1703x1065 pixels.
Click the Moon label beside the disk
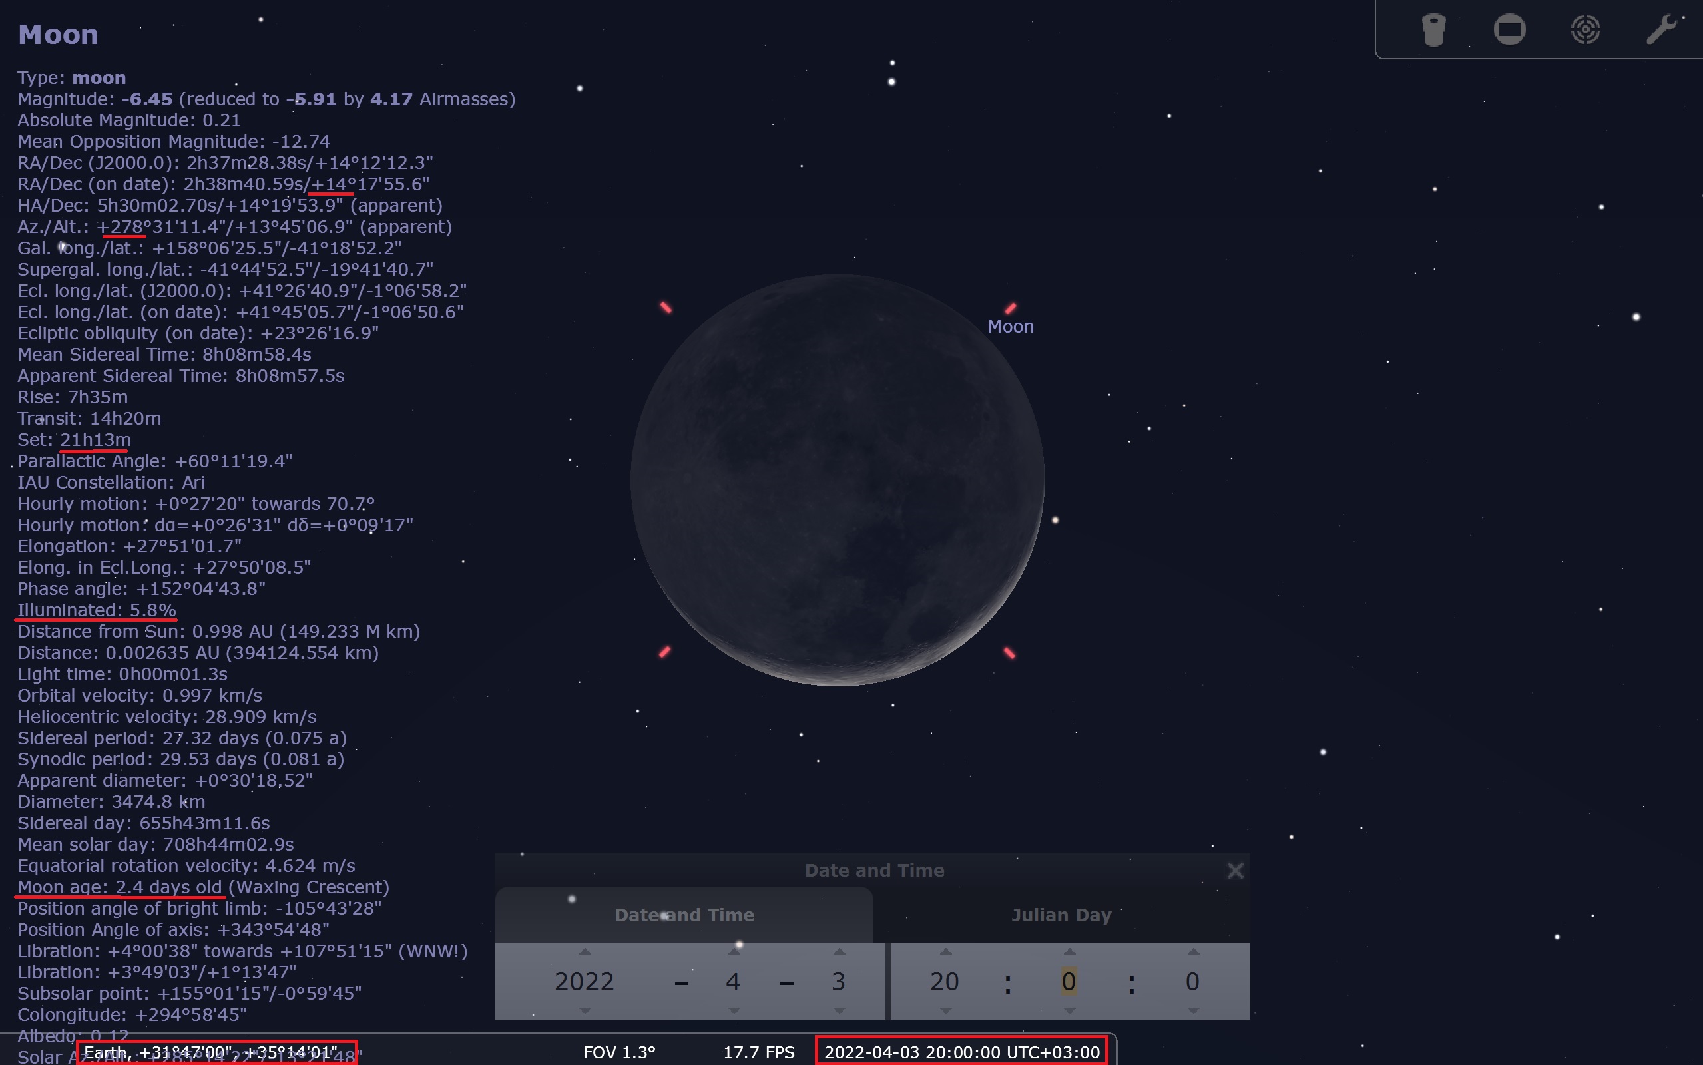coord(1011,327)
